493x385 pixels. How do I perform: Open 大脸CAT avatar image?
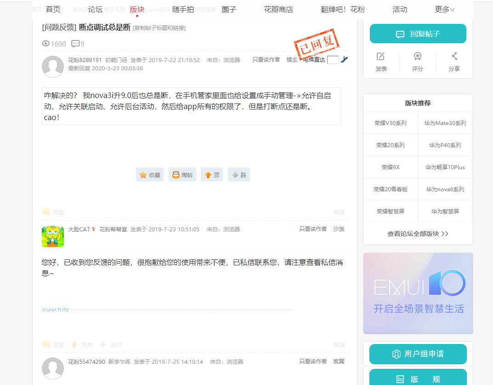coord(53,236)
